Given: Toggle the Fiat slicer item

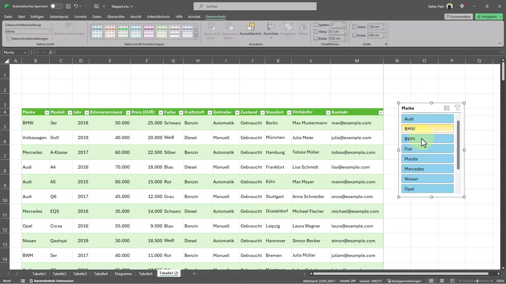Looking at the screenshot, I should pyautogui.click(x=427, y=149).
